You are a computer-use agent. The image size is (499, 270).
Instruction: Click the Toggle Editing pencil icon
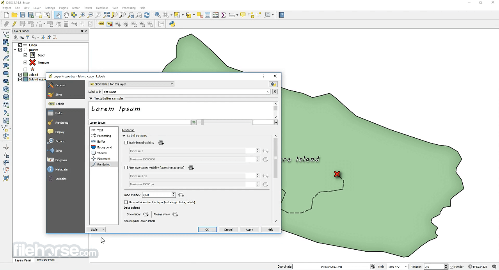click(14, 24)
